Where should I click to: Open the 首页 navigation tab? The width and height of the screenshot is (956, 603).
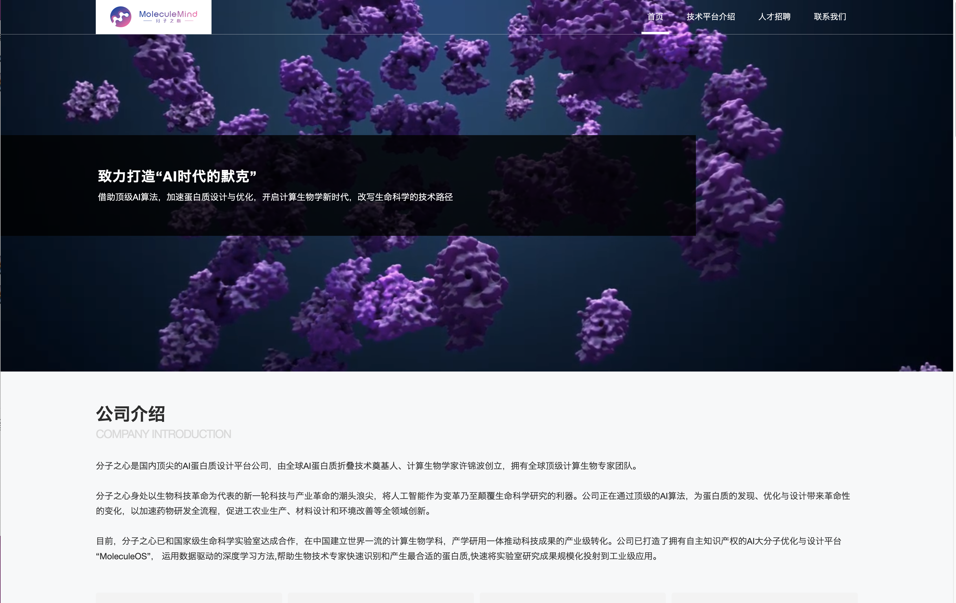tap(655, 17)
